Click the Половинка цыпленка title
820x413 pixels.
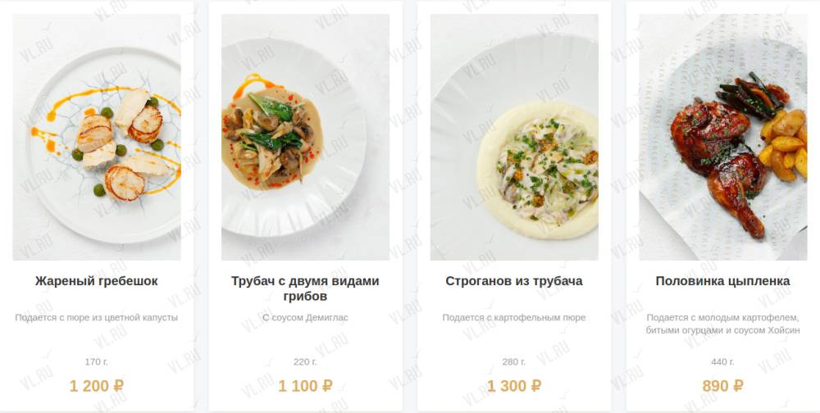722,281
